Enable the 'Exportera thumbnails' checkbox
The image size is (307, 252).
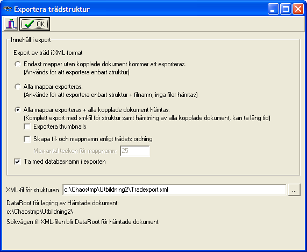pyautogui.click(x=27, y=127)
